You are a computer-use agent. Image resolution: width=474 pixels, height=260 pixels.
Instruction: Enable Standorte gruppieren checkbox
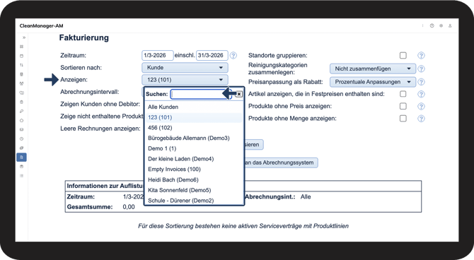point(403,55)
